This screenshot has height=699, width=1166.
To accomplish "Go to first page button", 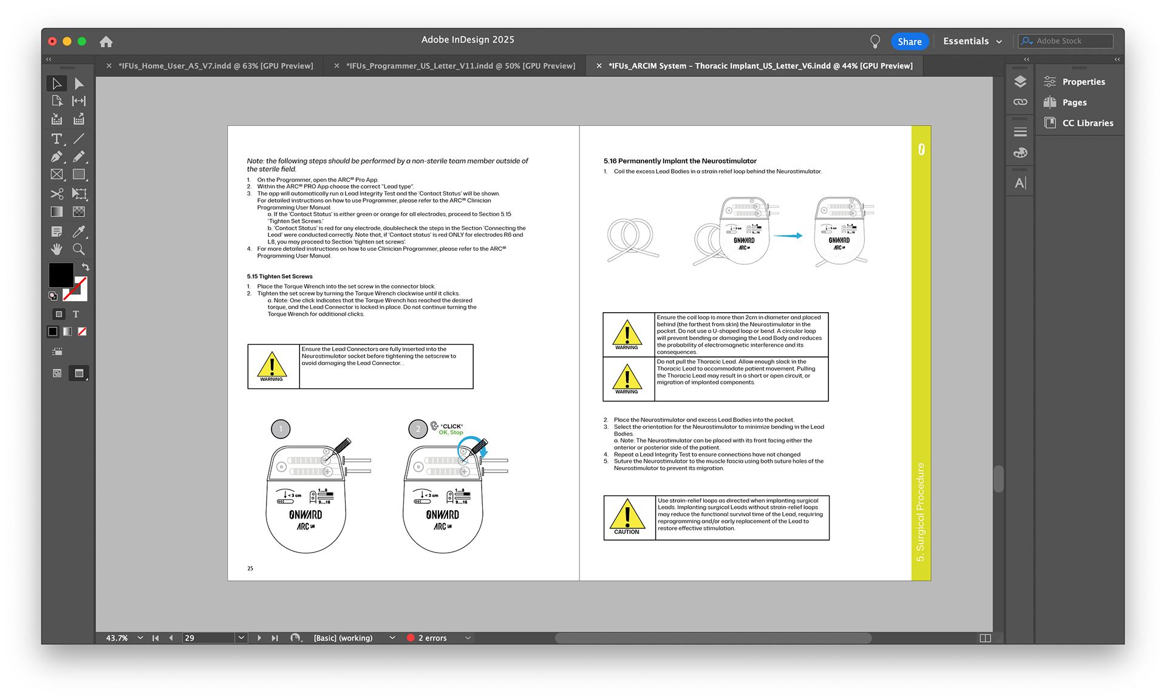I will 155,638.
